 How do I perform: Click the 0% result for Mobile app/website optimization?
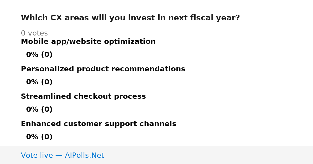(x=32, y=55)
